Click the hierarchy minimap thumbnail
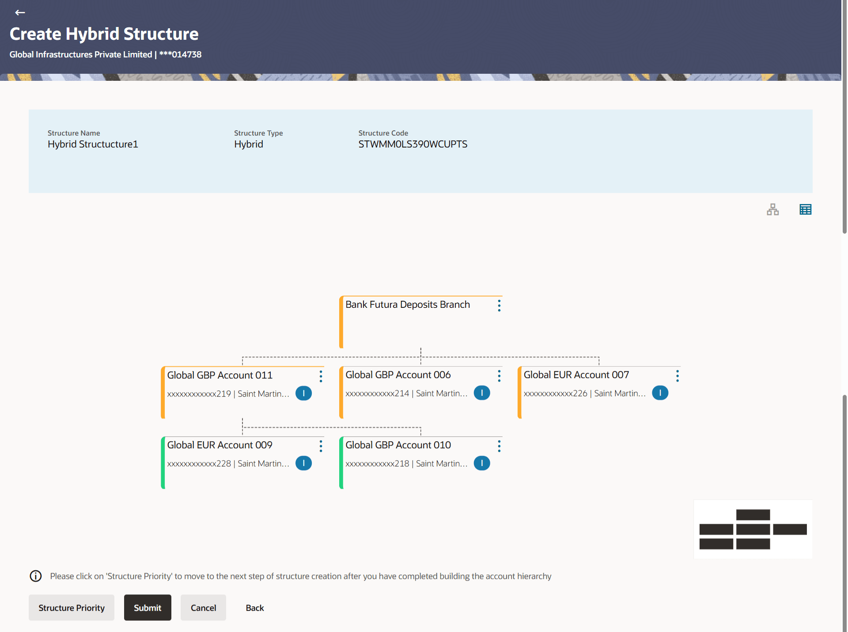This screenshot has width=848, height=632. coord(753,529)
